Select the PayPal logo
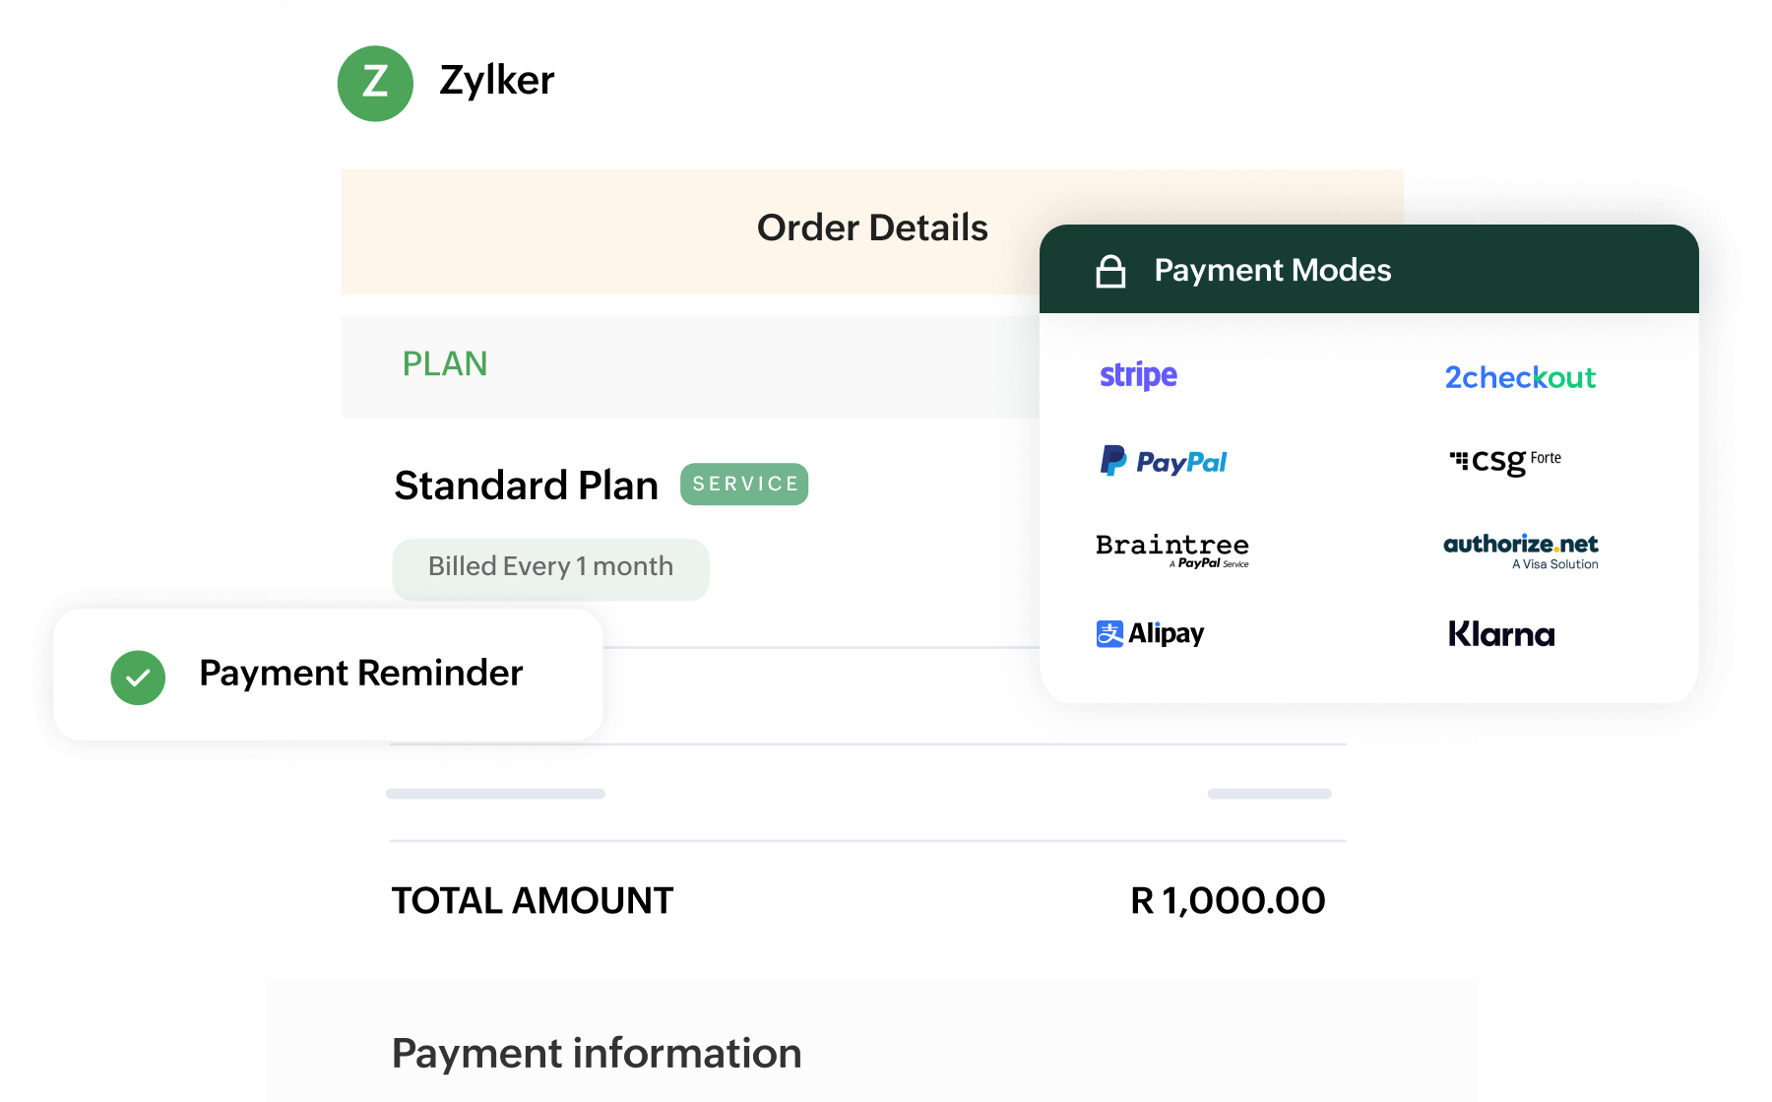 click(1164, 461)
